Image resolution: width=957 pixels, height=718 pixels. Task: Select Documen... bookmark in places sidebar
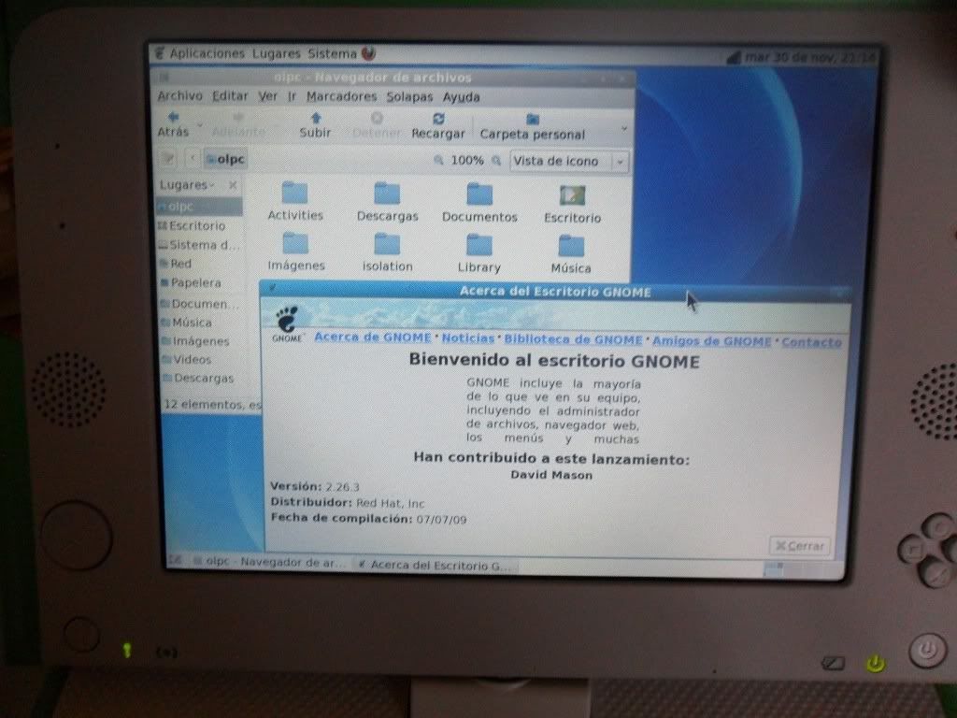click(x=199, y=304)
